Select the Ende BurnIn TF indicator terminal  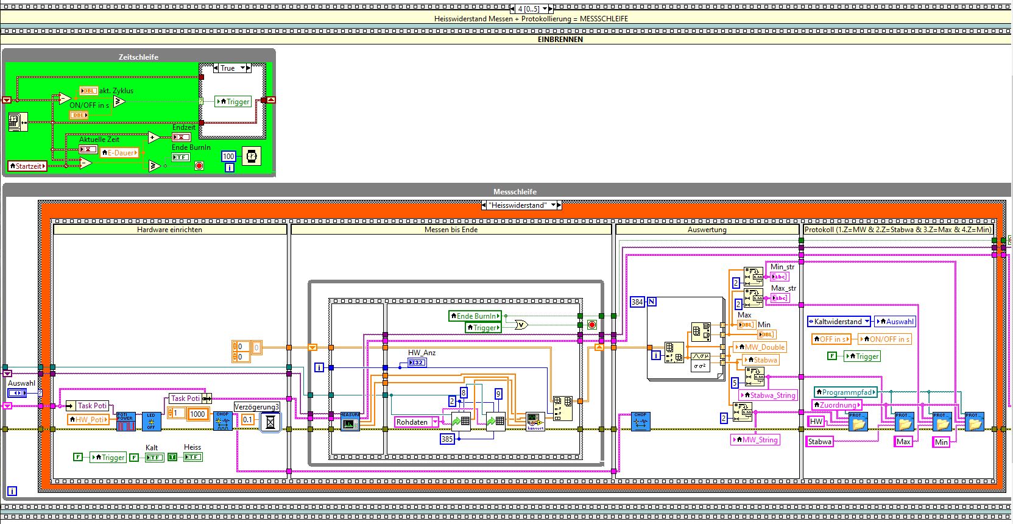[x=181, y=157]
